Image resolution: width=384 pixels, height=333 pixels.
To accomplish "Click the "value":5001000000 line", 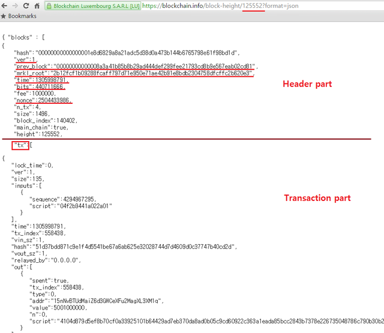I will (58, 308).
